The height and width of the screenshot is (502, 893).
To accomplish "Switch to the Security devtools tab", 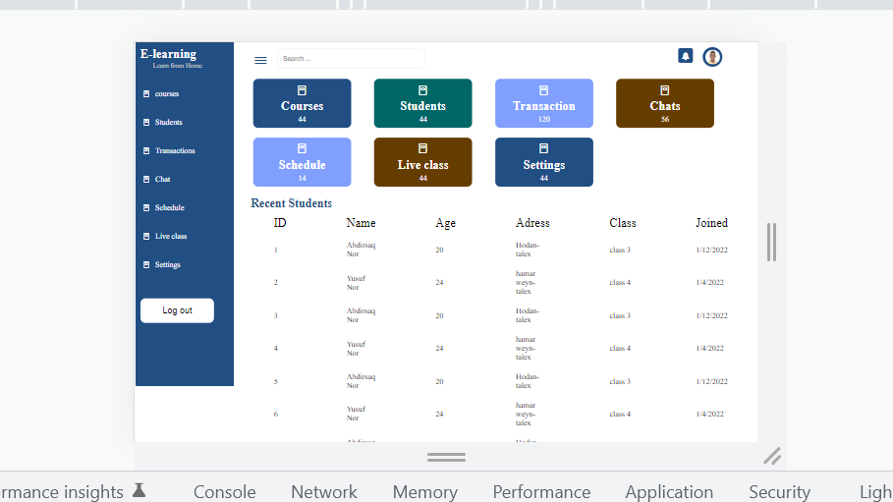I will pyautogui.click(x=779, y=492).
